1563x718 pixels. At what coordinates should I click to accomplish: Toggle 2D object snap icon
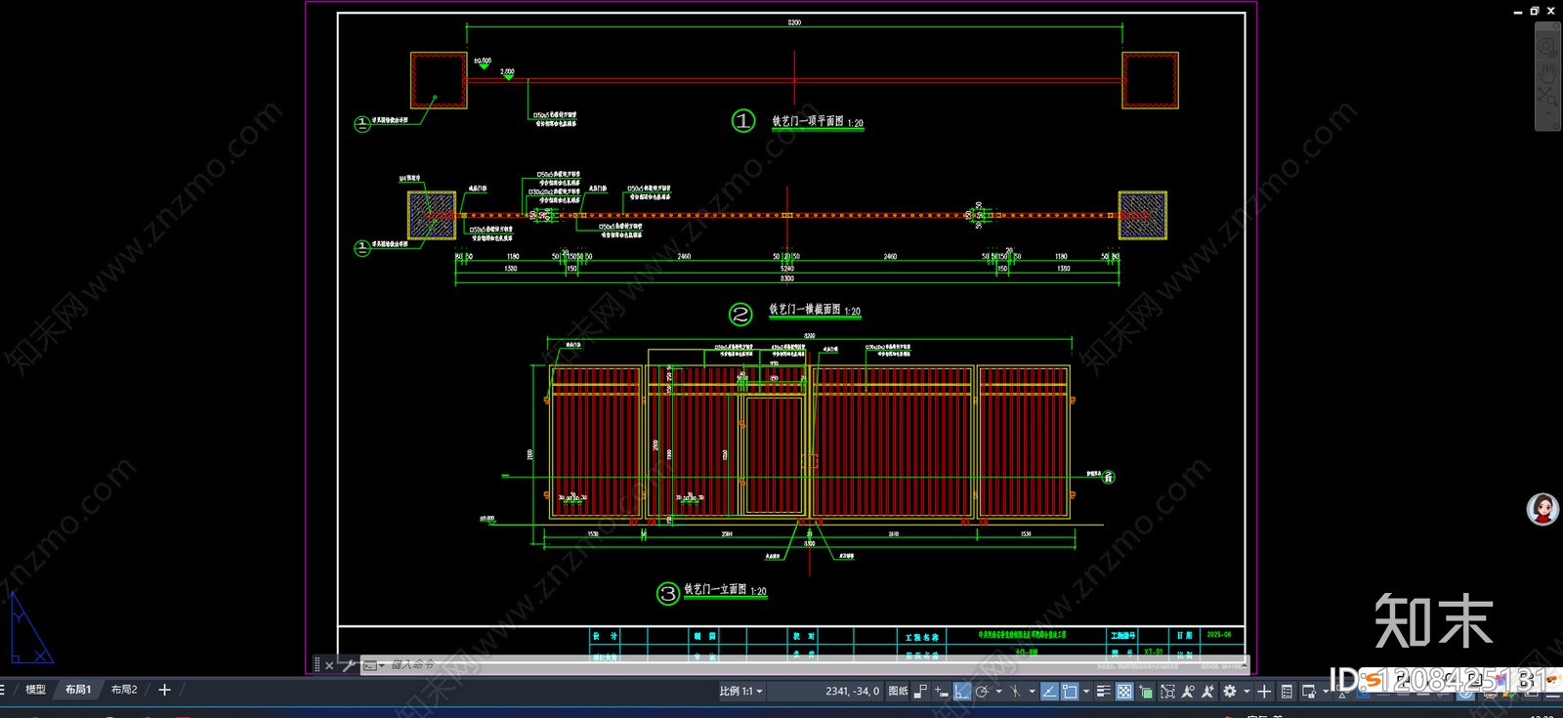pyautogui.click(x=1070, y=691)
